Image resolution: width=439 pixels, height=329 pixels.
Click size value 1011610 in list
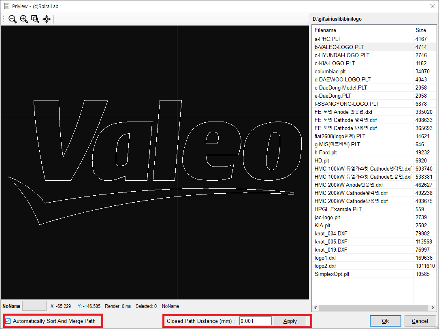[x=425, y=266]
